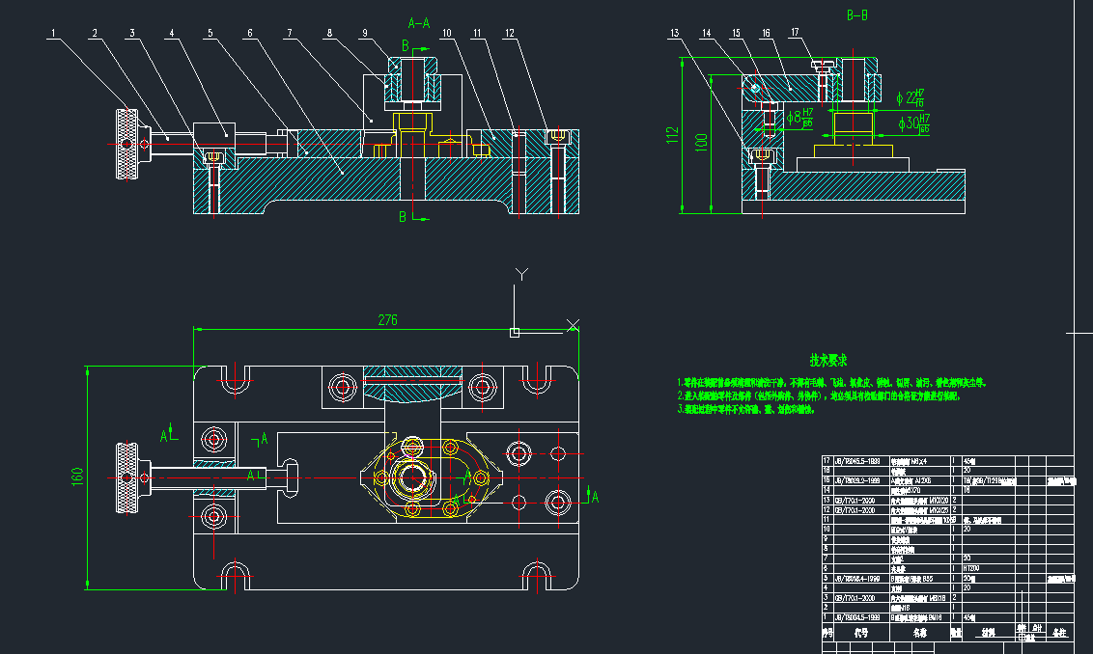
Task: Click part balloon number 2
Action: coord(95,33)
